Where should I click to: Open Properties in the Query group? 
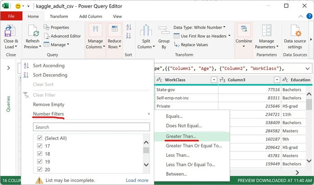(57, 27)
